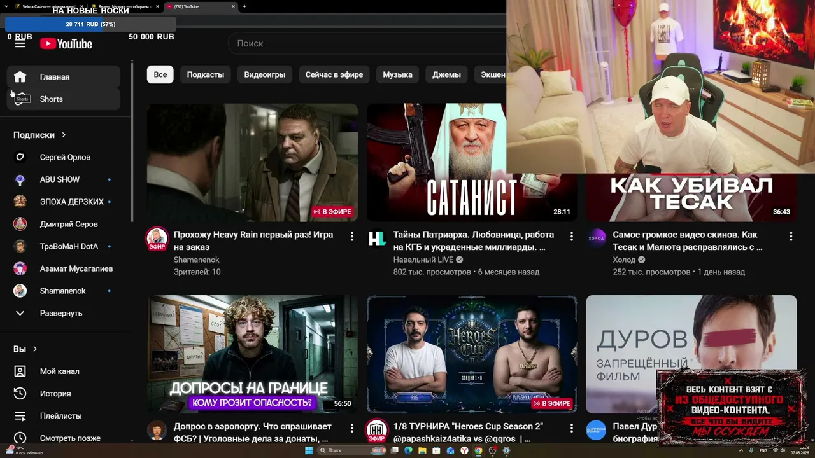Open the YouTube guide hamburger menu
Screen dimensions: 815x458
(x=20, y=43)
